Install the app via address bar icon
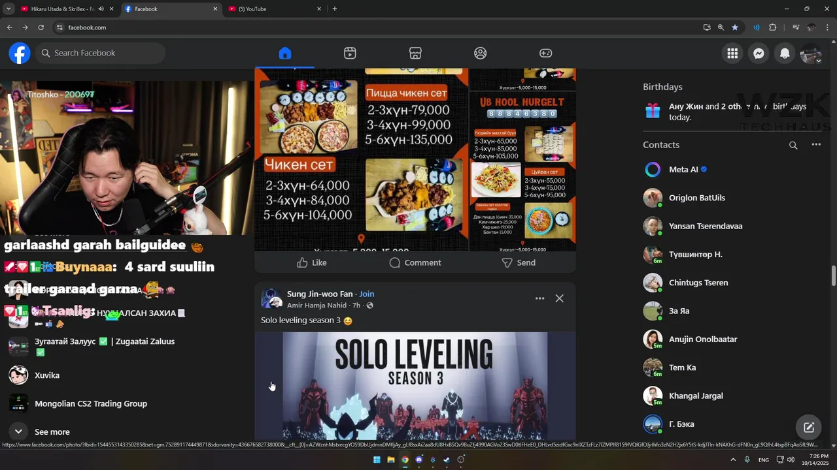The width and height of the screenshot is (837, 470). (x=707, y=27)
